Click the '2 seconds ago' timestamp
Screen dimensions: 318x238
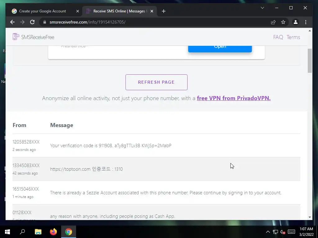[24, 150]
